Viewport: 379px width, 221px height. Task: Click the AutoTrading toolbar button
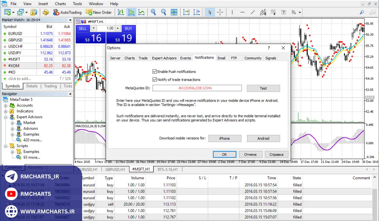[67, 12]
